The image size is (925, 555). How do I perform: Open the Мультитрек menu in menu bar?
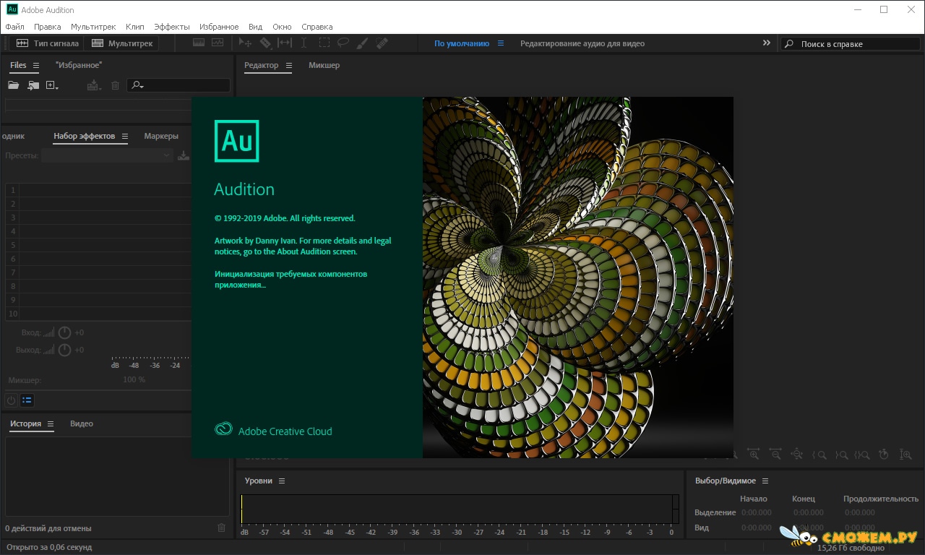pyautogui.click(x=93, y=27)
